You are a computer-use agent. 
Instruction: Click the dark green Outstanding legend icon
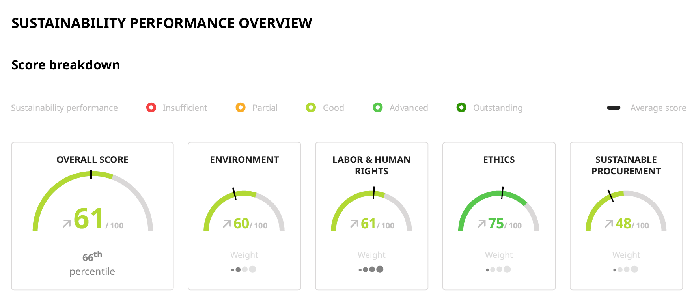tap(461, 108)
